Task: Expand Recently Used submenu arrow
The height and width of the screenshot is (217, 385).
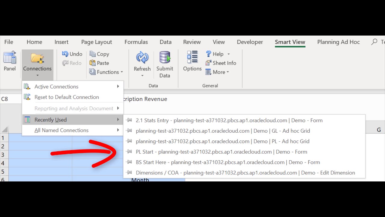Action: pyautogui.click(x=118, y=120)
